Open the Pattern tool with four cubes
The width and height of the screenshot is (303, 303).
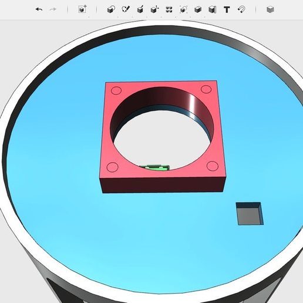click(x=169, y=9)
